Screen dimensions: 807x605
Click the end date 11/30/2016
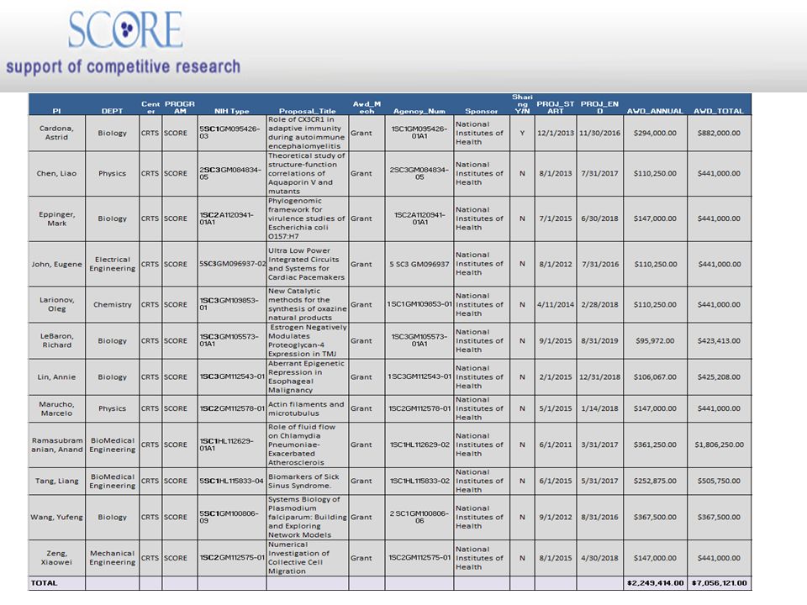pyautogui.click(x=599, y=133)
